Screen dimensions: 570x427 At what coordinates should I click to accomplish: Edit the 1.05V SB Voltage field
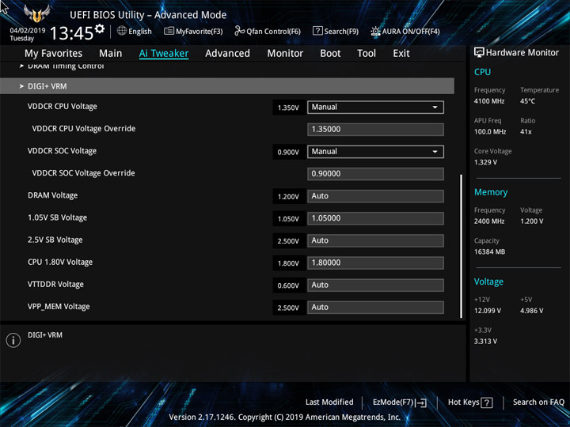coord(375,218)
